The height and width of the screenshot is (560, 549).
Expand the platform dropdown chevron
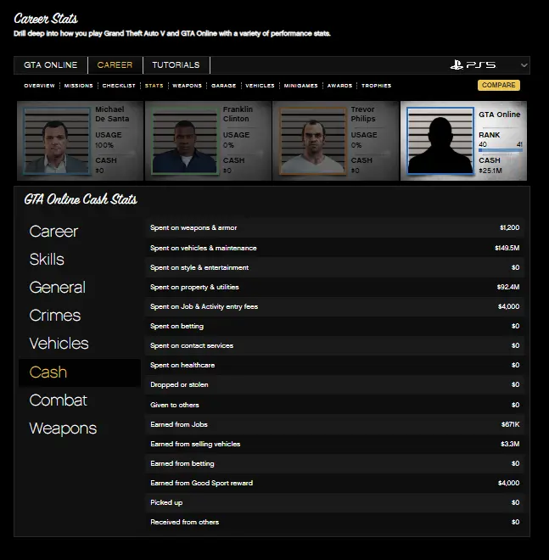pos(524,65)
